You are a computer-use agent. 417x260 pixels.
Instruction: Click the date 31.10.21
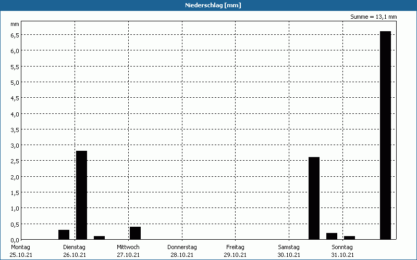pos(342,255)
